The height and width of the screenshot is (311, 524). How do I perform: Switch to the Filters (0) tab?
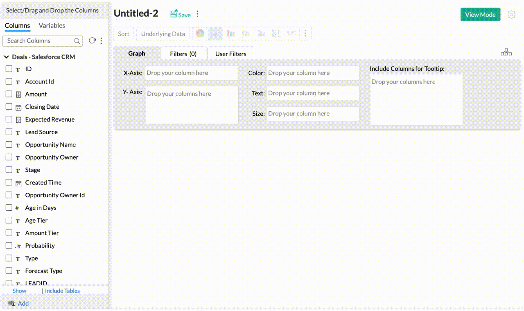[x=183, y=54]
